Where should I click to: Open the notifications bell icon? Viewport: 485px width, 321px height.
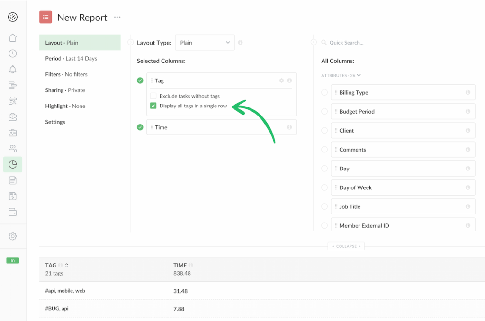(x=12, y=69)
